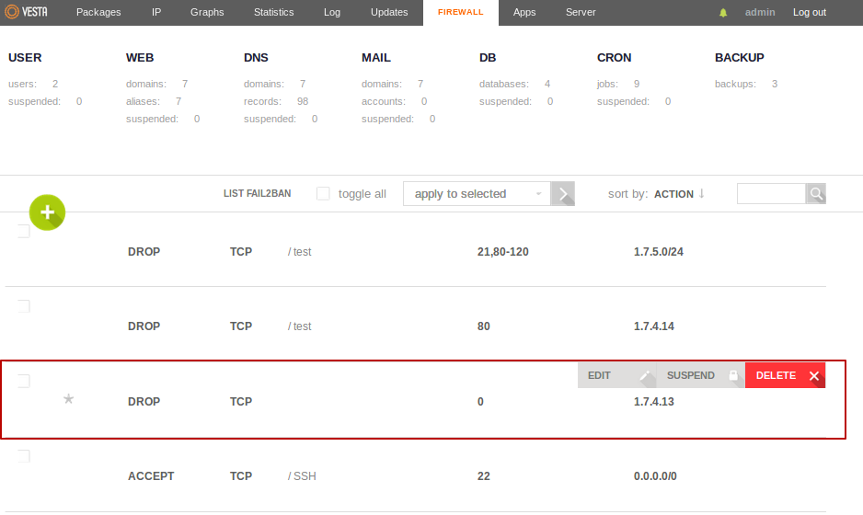
Task: Click the notification bell icon
Action: point(723,13)
